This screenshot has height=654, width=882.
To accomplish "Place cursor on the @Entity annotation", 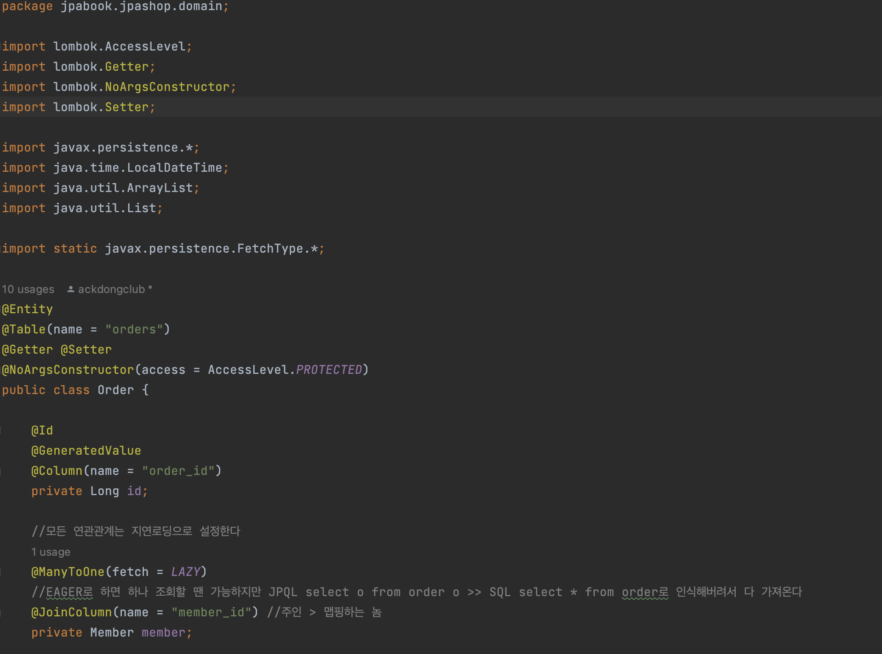I will [x=28, y=310].
